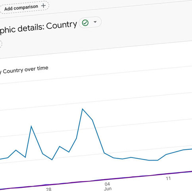The height and width of the screenshot is (191, 192).
Task: Click the highest peak of the blue line
Action: [x=83, y=109]
